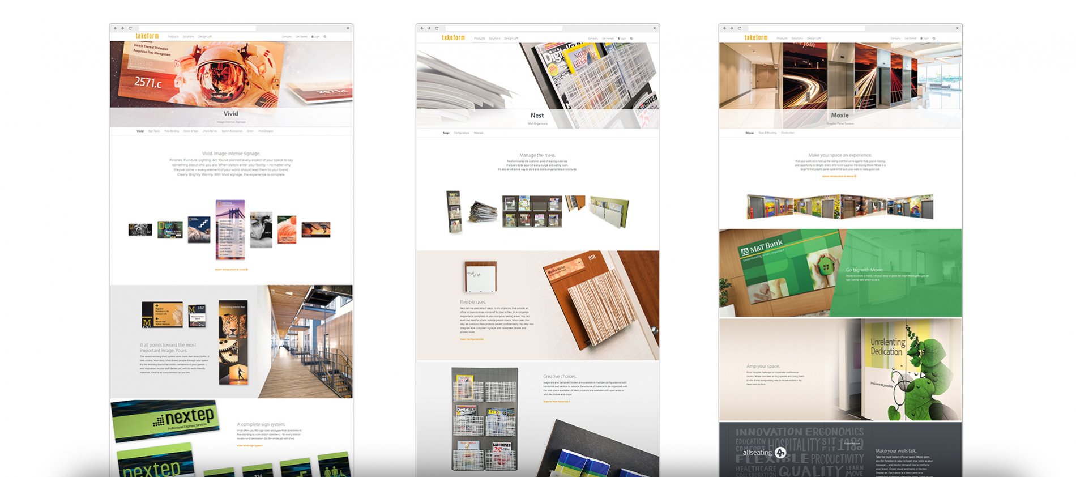The image size is (1076, 477).
Task: Go back in the Nest browser window
Action: click(x=422, y=28)
